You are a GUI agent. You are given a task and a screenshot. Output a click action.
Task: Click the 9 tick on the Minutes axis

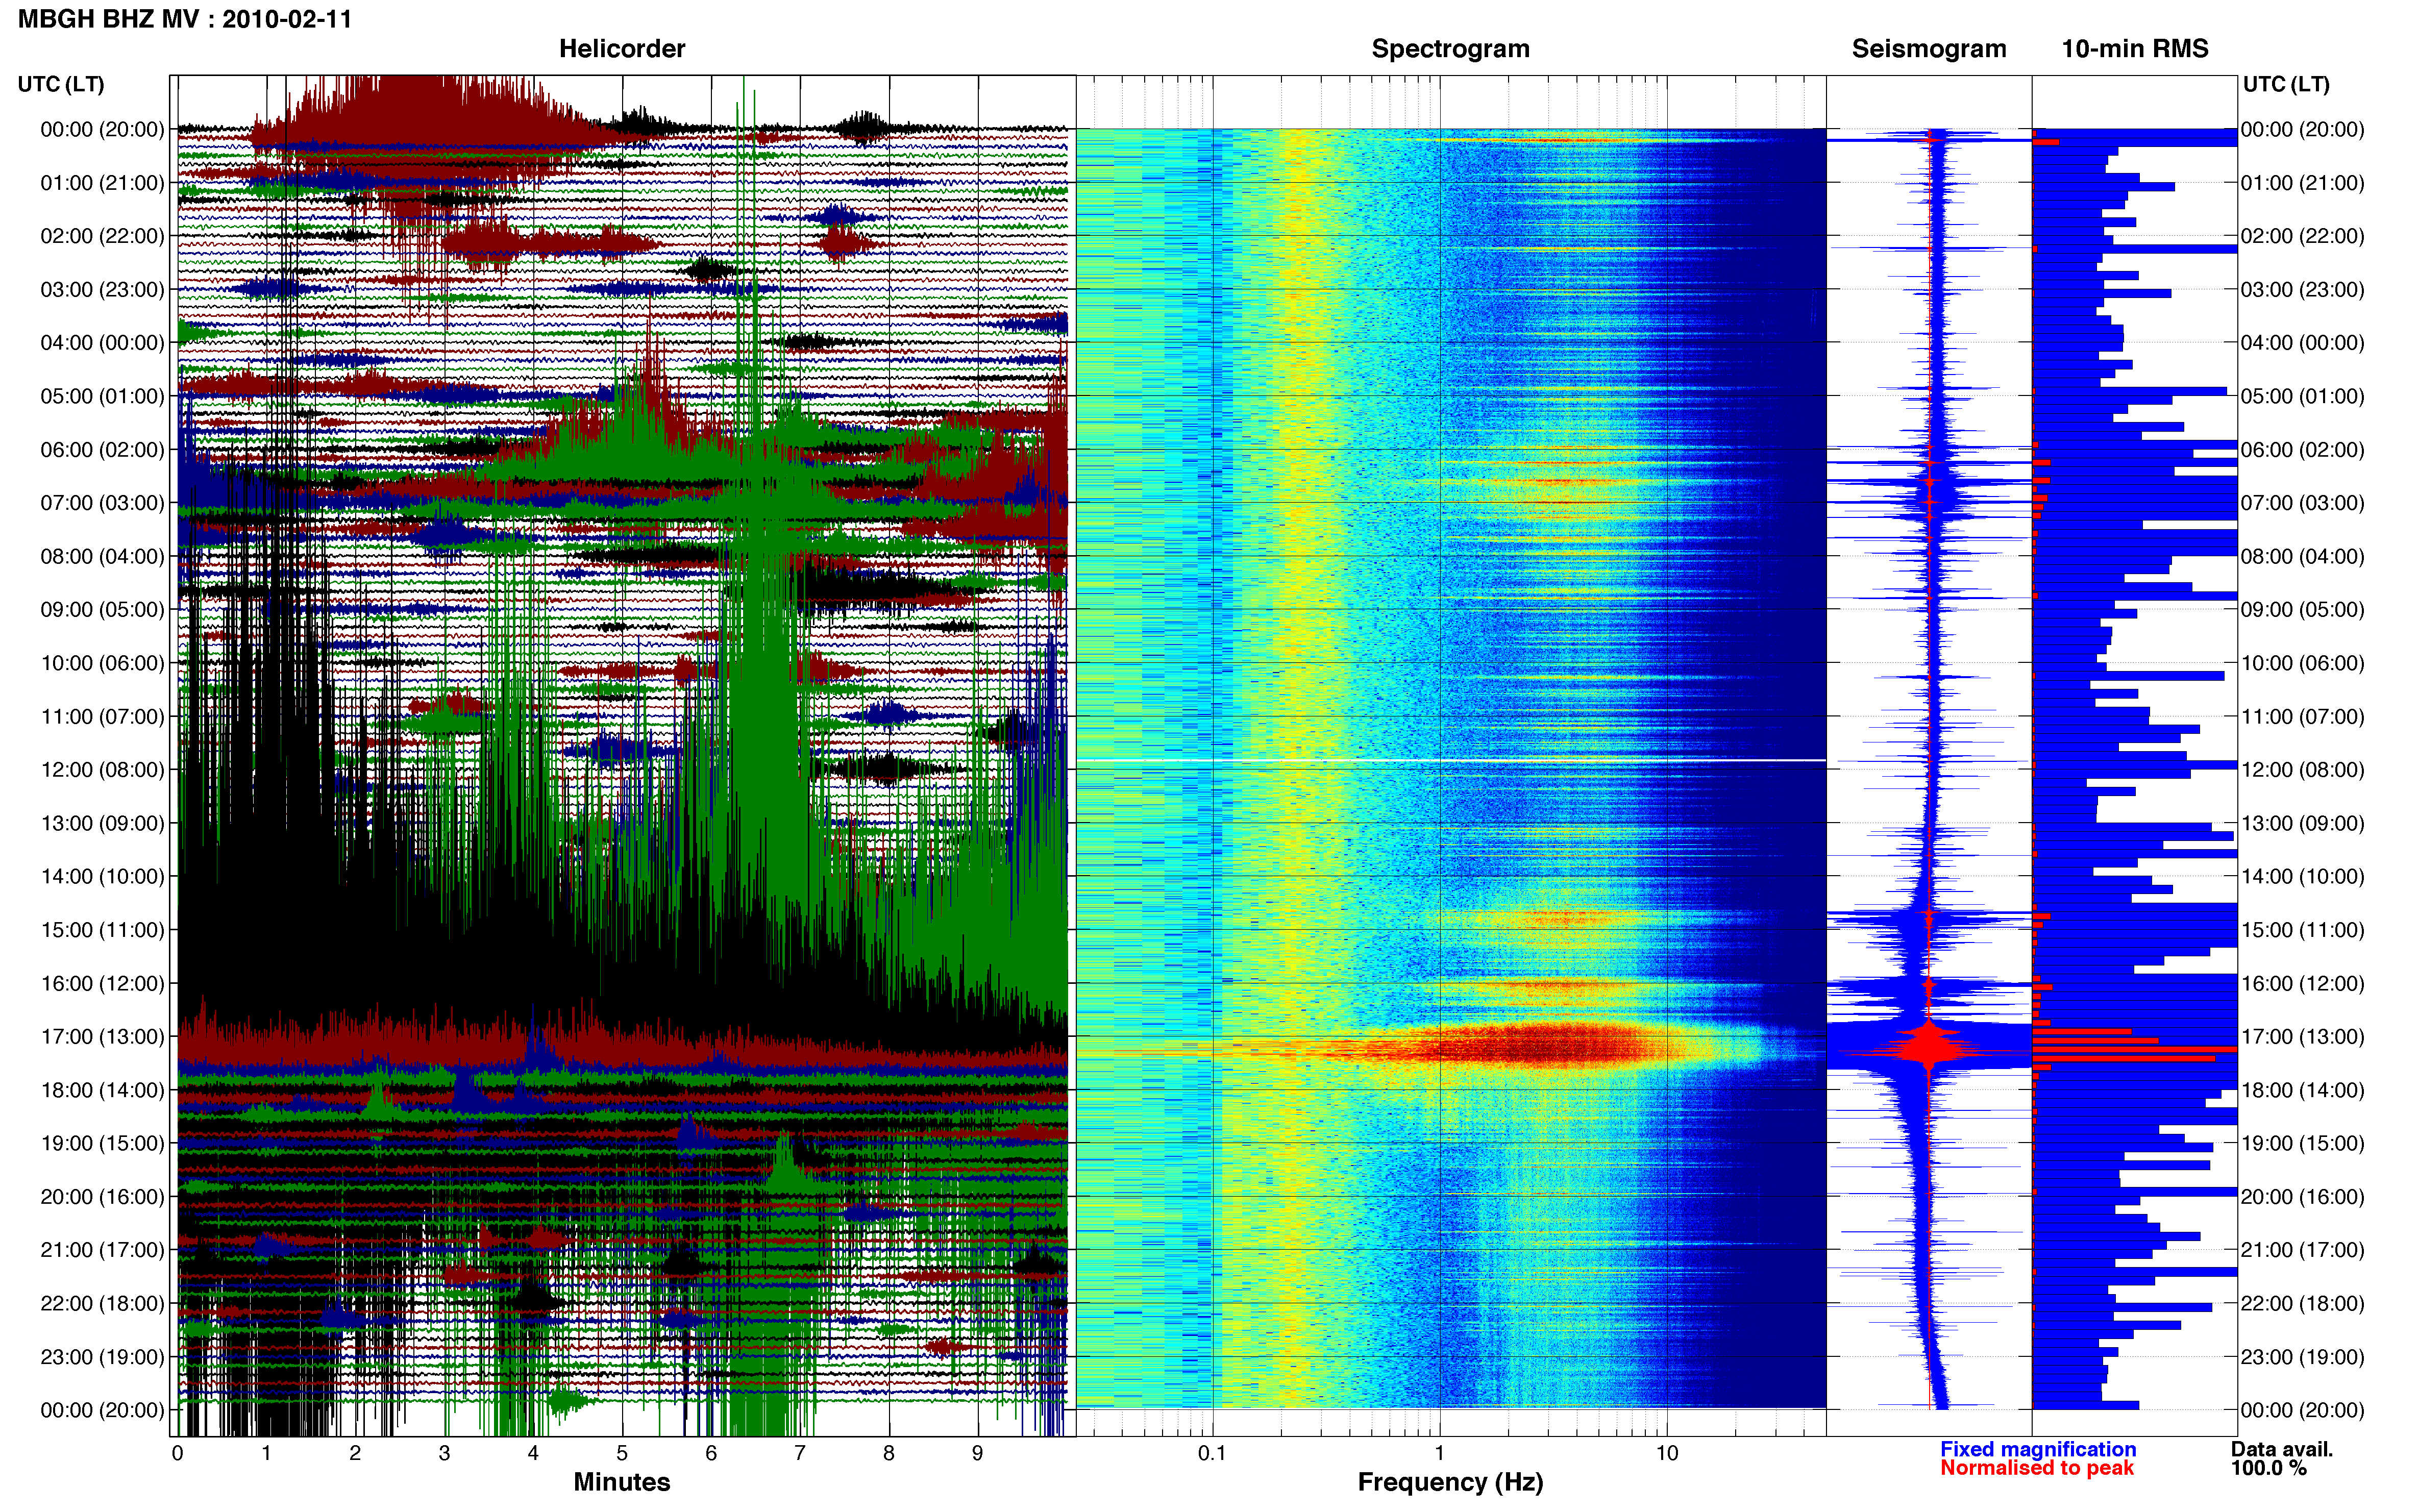pyautogui.click(x=977, y=1453)
